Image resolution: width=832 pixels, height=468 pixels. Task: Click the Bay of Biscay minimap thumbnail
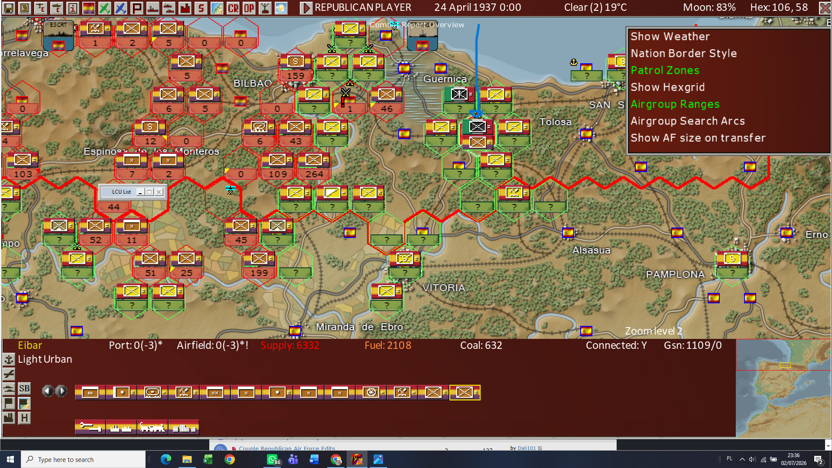[783, 388]
